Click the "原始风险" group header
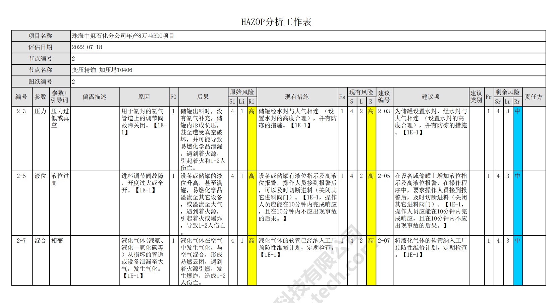This screenshot has height=303, width=556. point(242,92)
